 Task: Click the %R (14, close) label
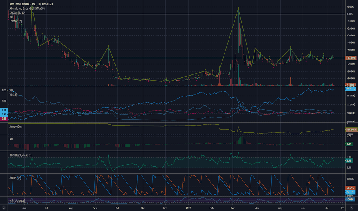[x=17, y=201]
